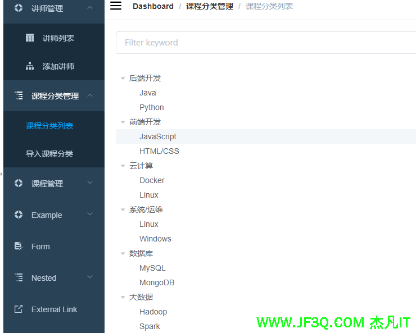Go to Dashboard breadcrumb link
Image resolution: width=416 pixels, height=333 pixels.
(153, 6)
